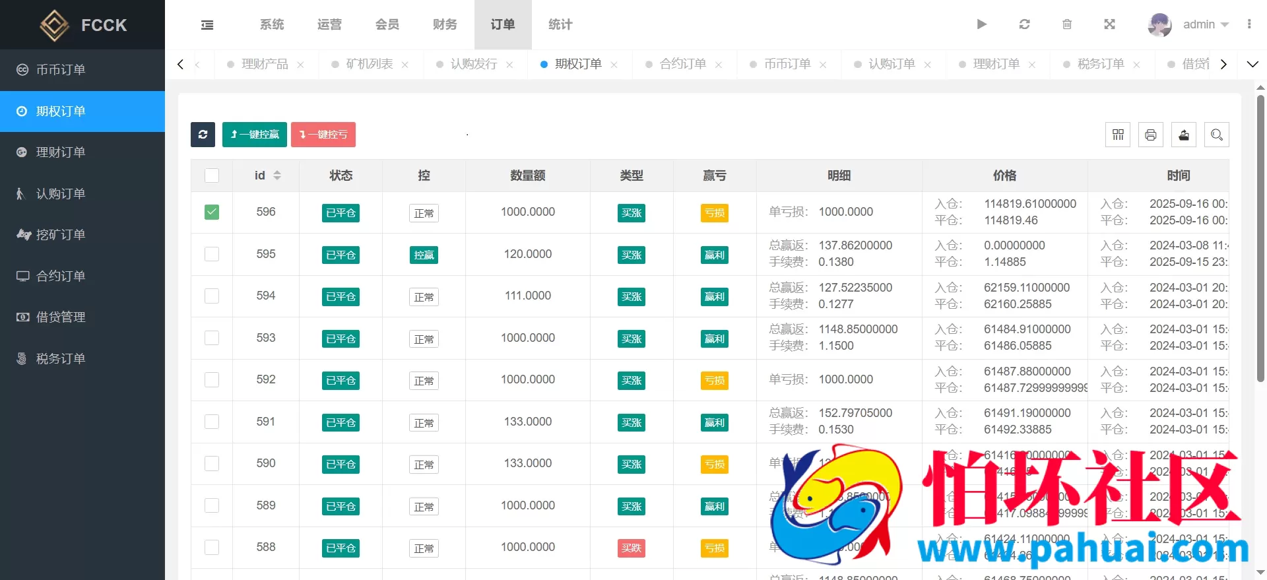
Task: Close the 认购订单 tab
Action: 927,65
